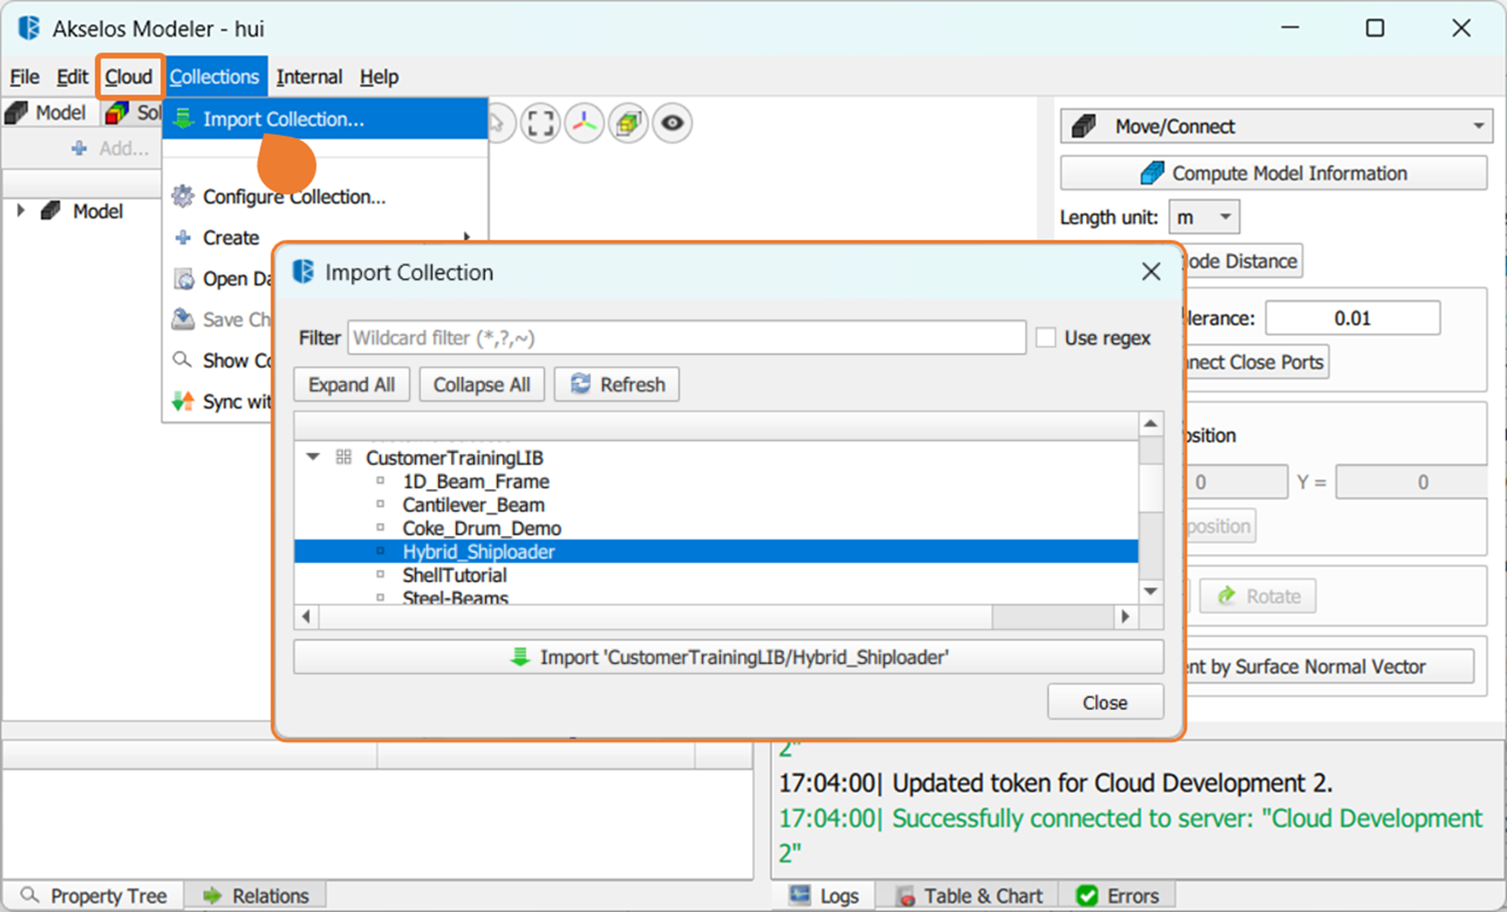The width and height of the screenshot is (1507, 912).
Task: Click the Move/Connect cube icon
Action: click(x=1084, y=126)
